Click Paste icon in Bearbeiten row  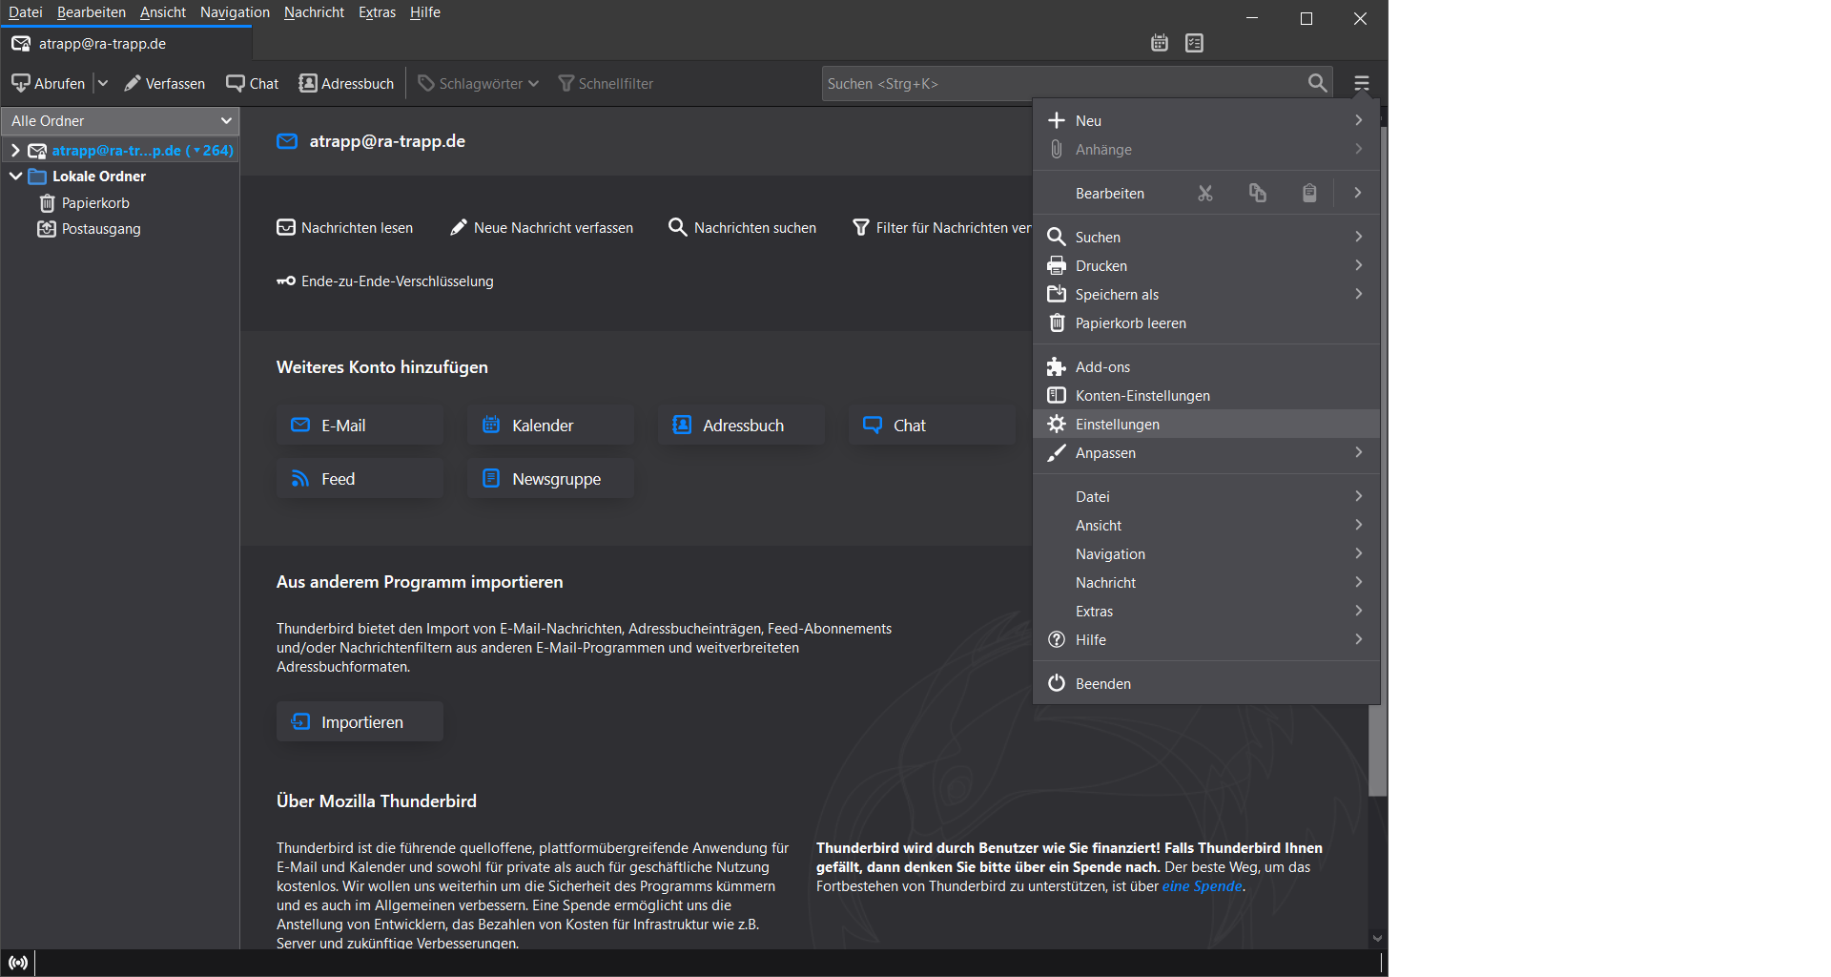click(1309, 193)
